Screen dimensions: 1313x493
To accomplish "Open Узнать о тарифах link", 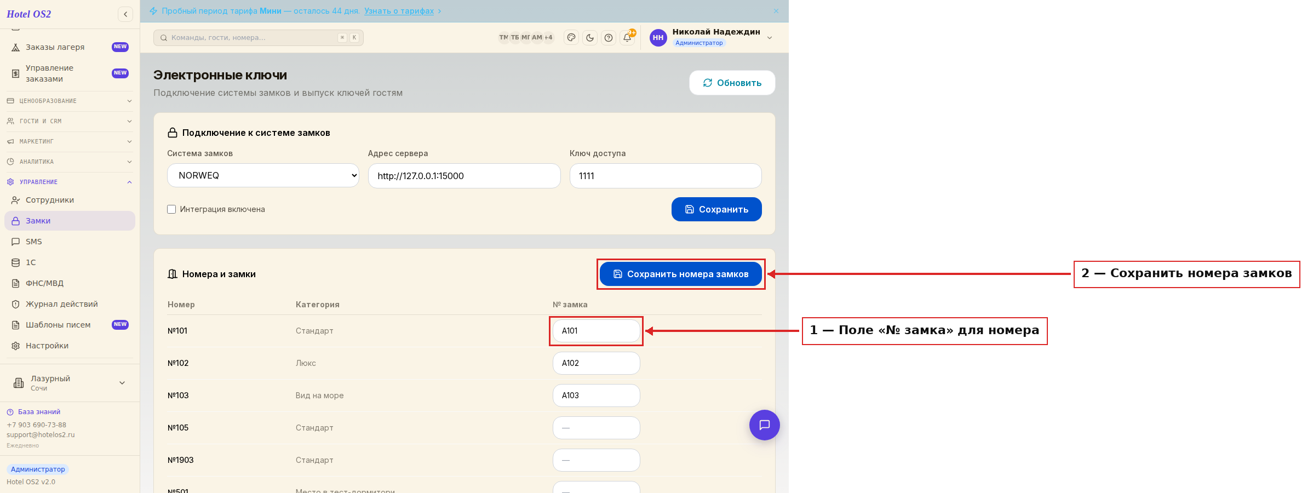I will pos(399,11).
